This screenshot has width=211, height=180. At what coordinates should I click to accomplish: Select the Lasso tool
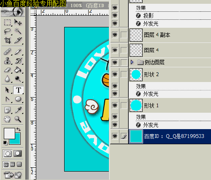7,32
